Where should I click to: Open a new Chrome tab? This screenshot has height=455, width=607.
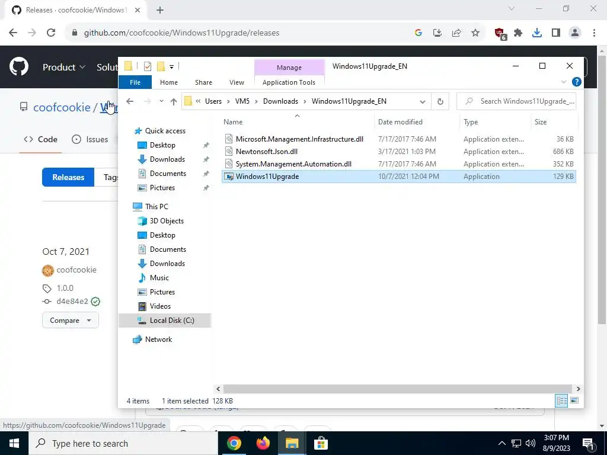(x=160, y=10)
